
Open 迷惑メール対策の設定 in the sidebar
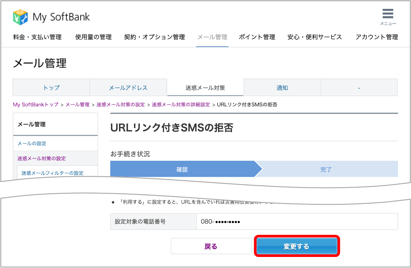(x=42, y=158)
